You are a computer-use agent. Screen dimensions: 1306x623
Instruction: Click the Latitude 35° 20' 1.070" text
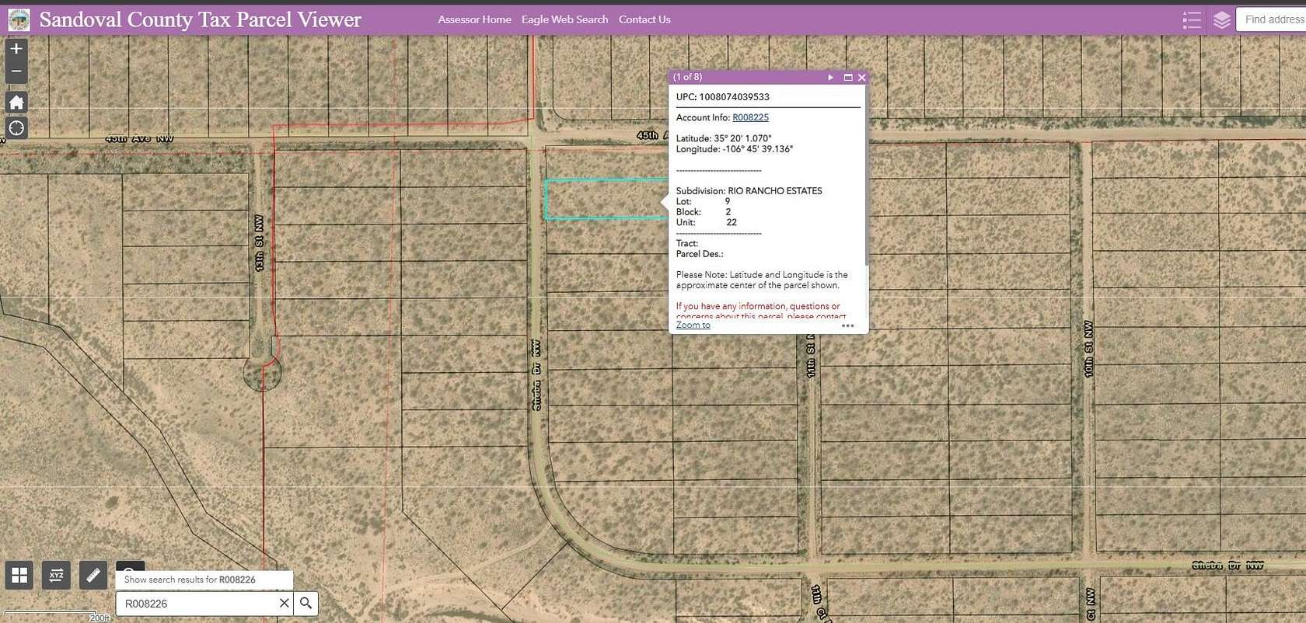pyautogui.click(x=724, y=138)
